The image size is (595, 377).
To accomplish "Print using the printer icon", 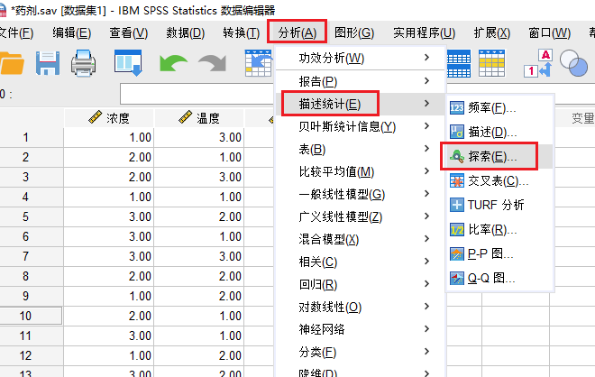I will point(84,63).
